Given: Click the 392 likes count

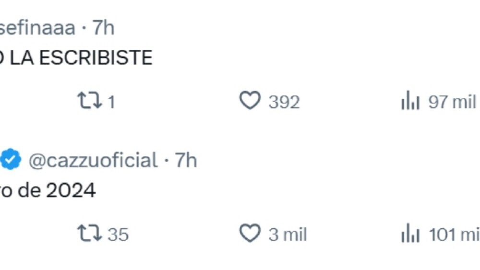Looking at the screenshot, I should tap(284, 102).
